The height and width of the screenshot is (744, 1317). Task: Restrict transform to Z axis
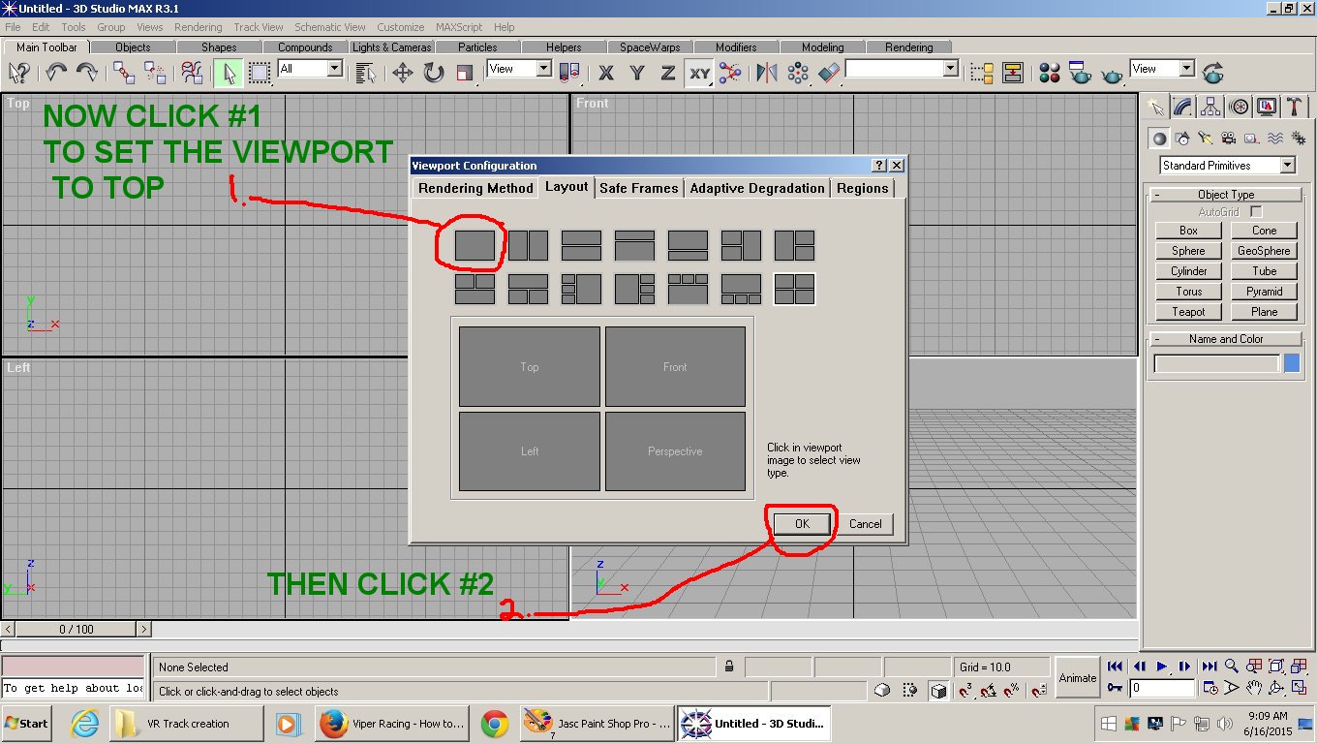tap(668, 73)
